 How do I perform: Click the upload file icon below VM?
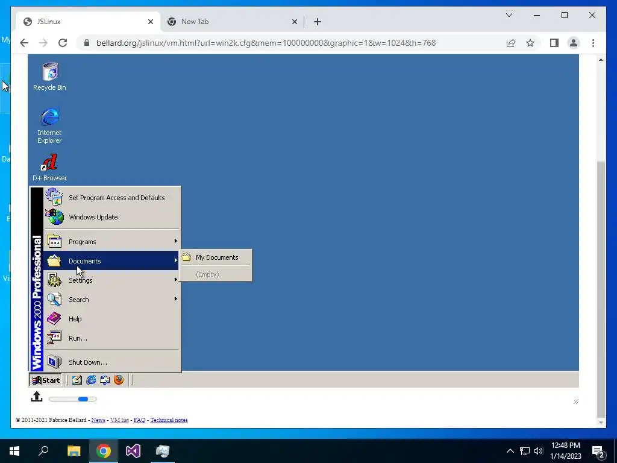(x=37, y=397)
